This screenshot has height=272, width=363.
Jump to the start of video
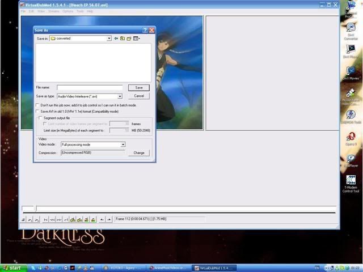click(45, 219)
